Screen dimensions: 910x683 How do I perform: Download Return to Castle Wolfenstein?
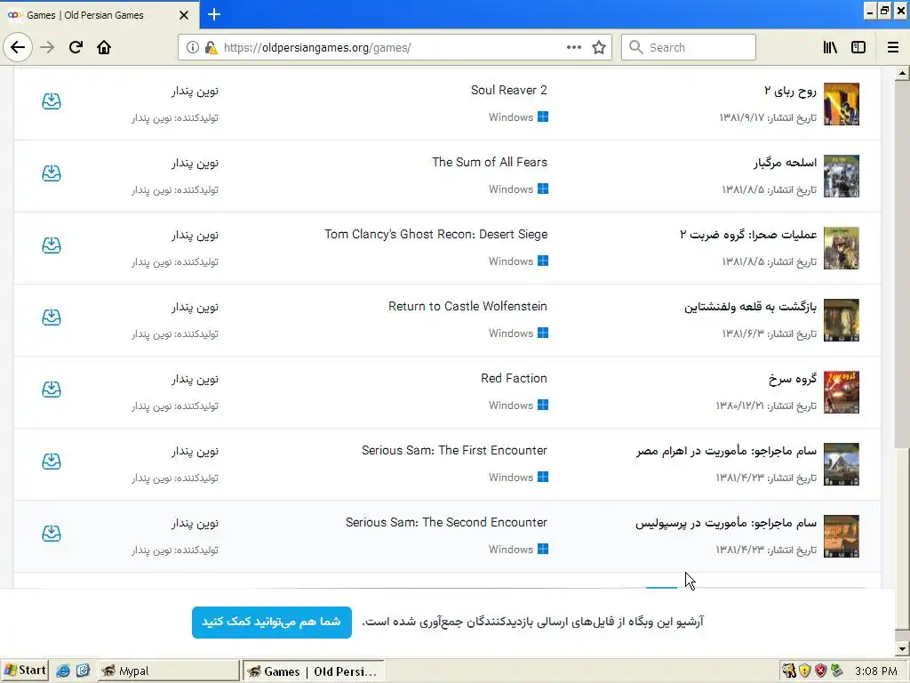pyautogui.click(x=51, y=317)
